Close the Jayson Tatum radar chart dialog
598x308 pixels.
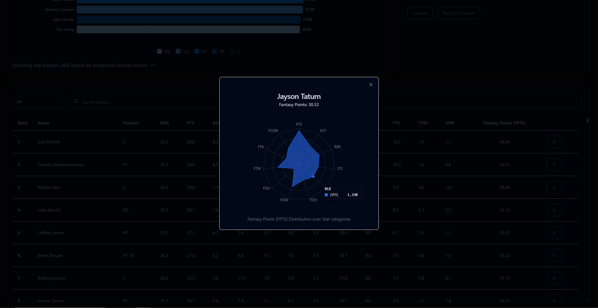pyautogui.click(x=371, y=85)
